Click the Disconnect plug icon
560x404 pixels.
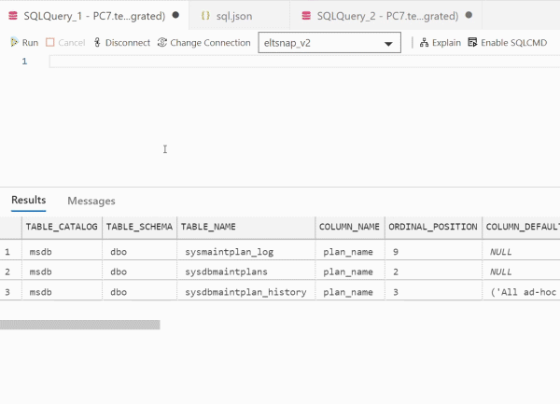pos(97,43)
